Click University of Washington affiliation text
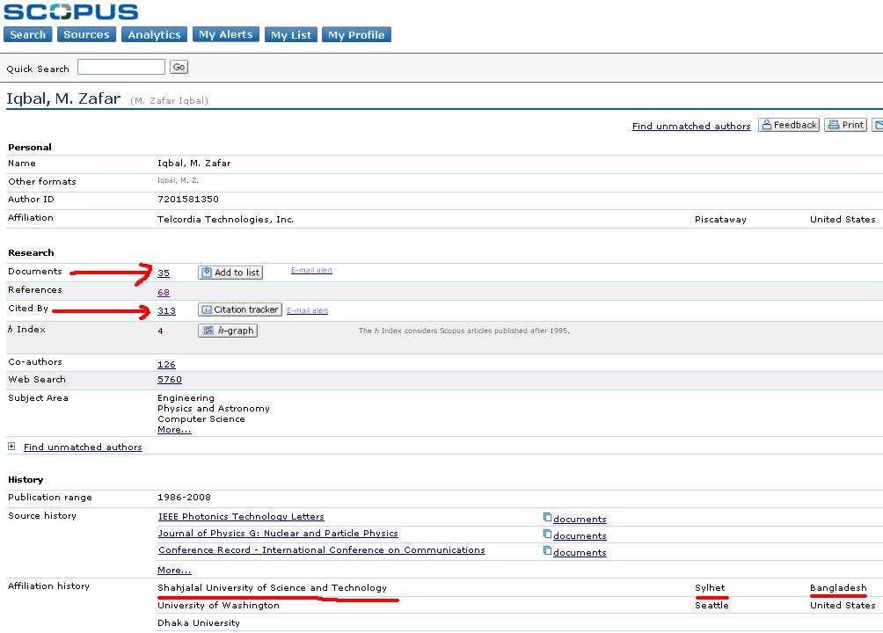 coord(218,606)
